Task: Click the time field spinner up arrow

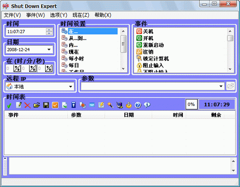Action: tap(49, 30)
